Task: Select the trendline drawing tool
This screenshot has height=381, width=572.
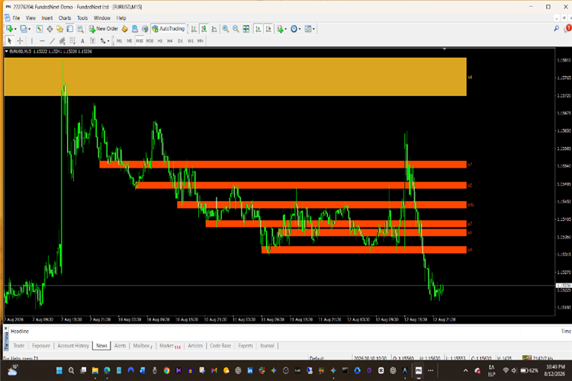Action: point(52,41)
